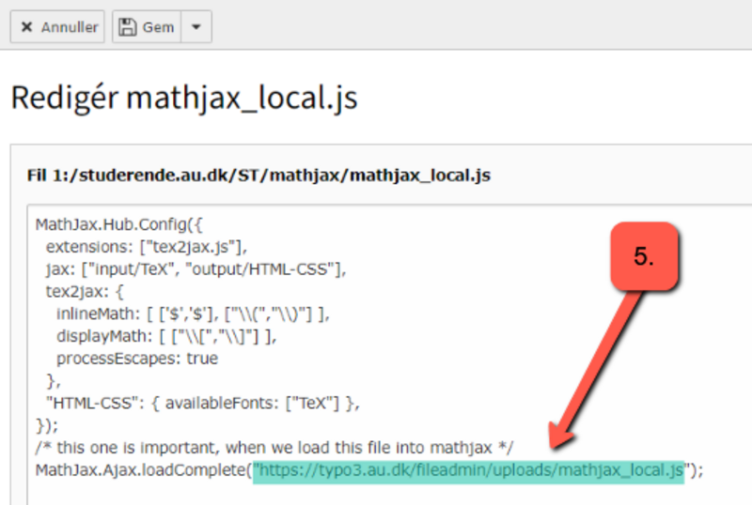Click MathJax.Ajax.loadComplete text
This screenshot has height=505, width=752.
[141, 470]
